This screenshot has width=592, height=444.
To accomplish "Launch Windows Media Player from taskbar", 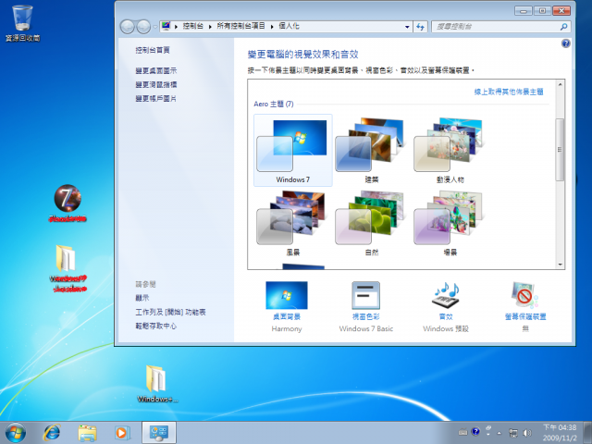I will pos(122,433).
